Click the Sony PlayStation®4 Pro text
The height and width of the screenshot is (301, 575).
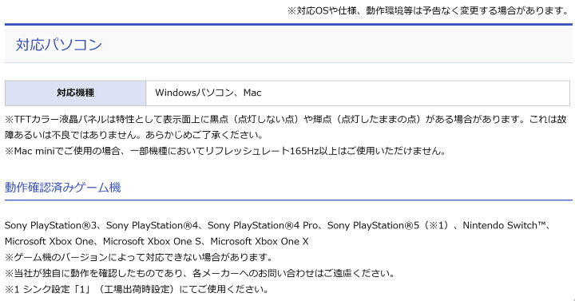point(263,225)
